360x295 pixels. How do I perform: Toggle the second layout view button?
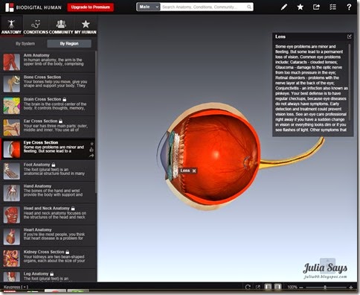pos(277,287)
